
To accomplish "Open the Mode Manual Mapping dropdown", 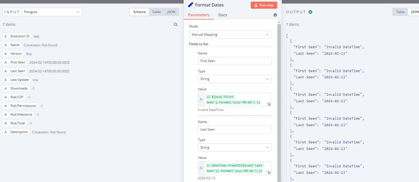I will click(x=230, y=35).
